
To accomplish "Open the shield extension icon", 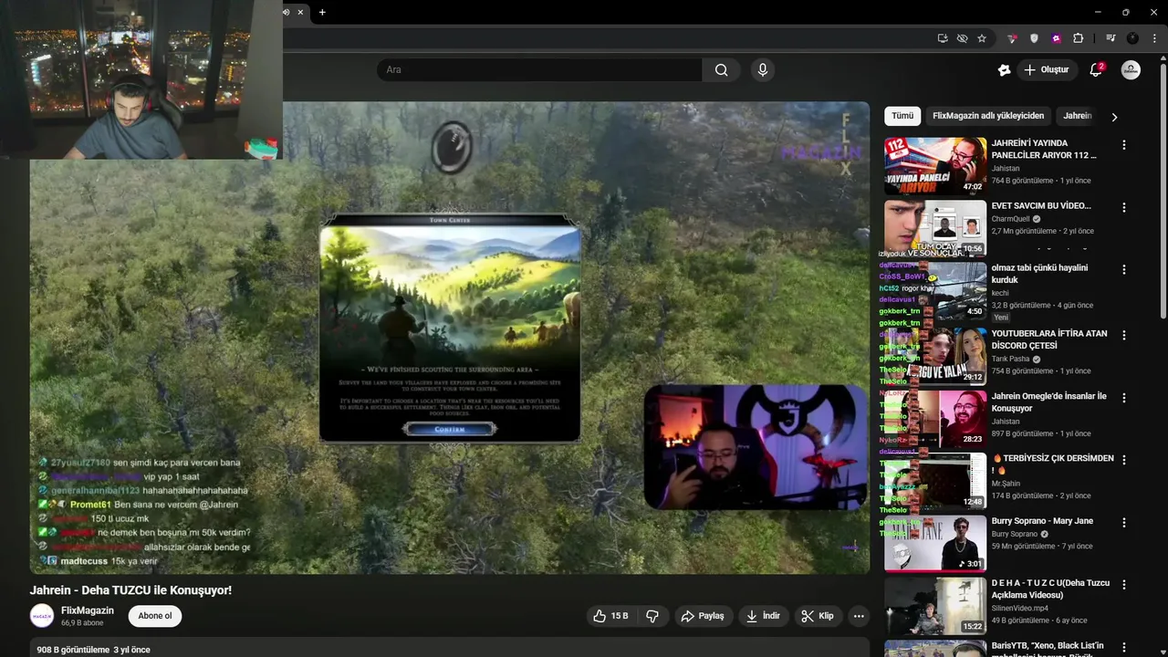I will pyautogui.click(x=1034, y=38).
